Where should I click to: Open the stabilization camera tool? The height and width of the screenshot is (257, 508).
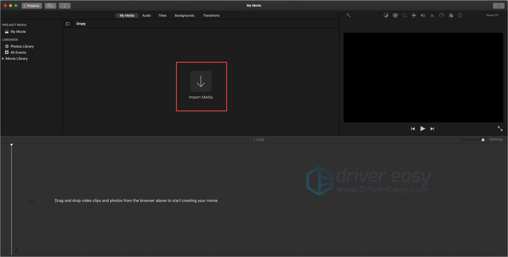coord(414,15)
